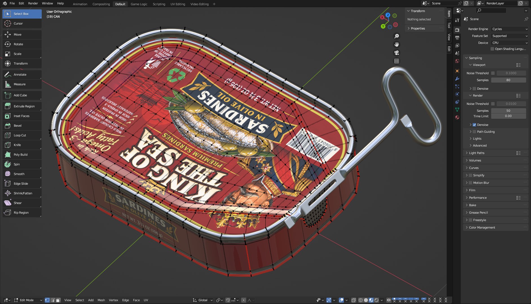Switch perspective/orthographic with grid icon
Screen dimensions: 531x304
(x=396, y=61)
